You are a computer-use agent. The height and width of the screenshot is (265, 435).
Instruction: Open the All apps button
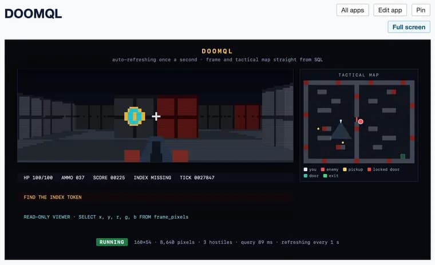pyautogui.click(x=353, y=10)
